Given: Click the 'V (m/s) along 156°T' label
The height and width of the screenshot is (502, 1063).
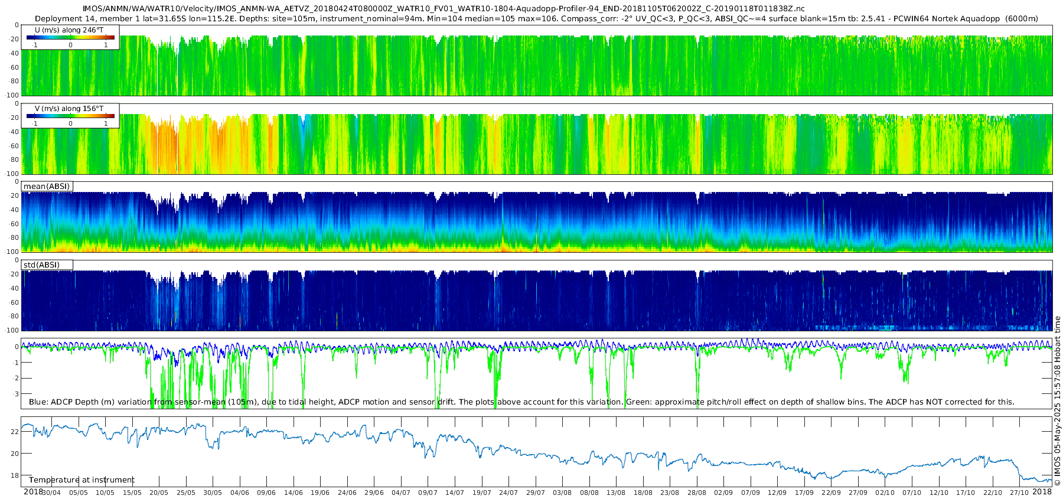Looking at the screenshot, I should click(69, 109).
